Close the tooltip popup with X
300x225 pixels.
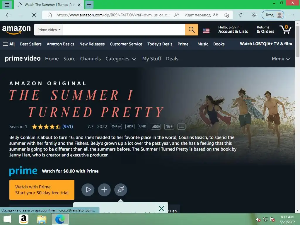click(x=161, y=208)
